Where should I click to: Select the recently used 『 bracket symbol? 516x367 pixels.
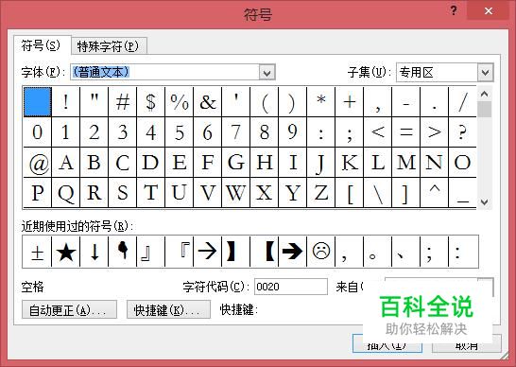point(179,252)
